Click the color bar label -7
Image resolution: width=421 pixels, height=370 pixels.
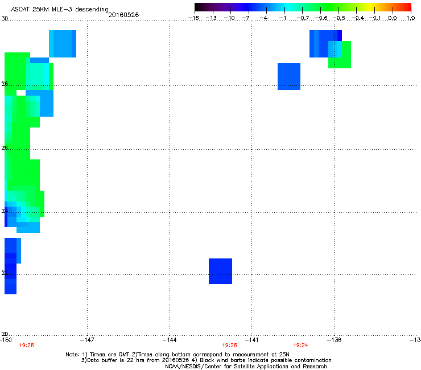click(246, 18)
